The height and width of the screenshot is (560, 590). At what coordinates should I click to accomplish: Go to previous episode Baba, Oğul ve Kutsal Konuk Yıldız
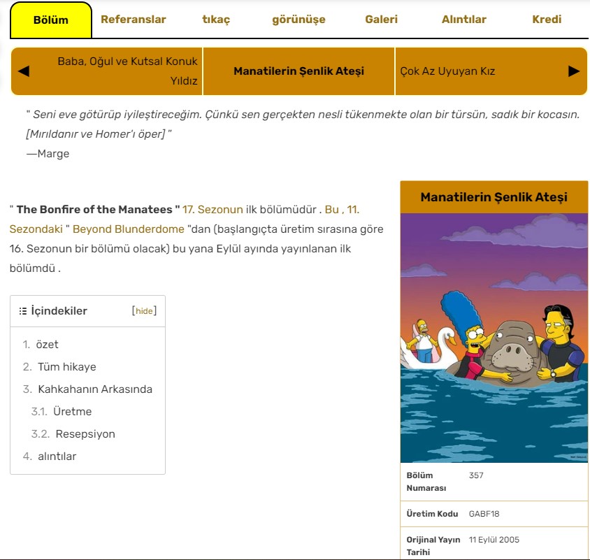click(x=127, y=71)
